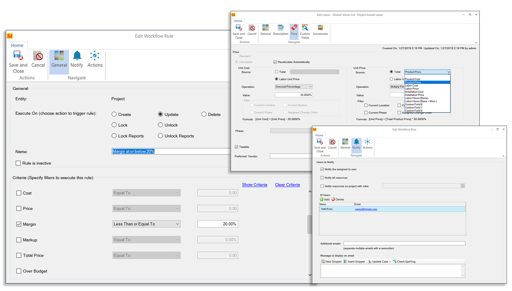Add an SI user to notify list

(x=325, y=199)
